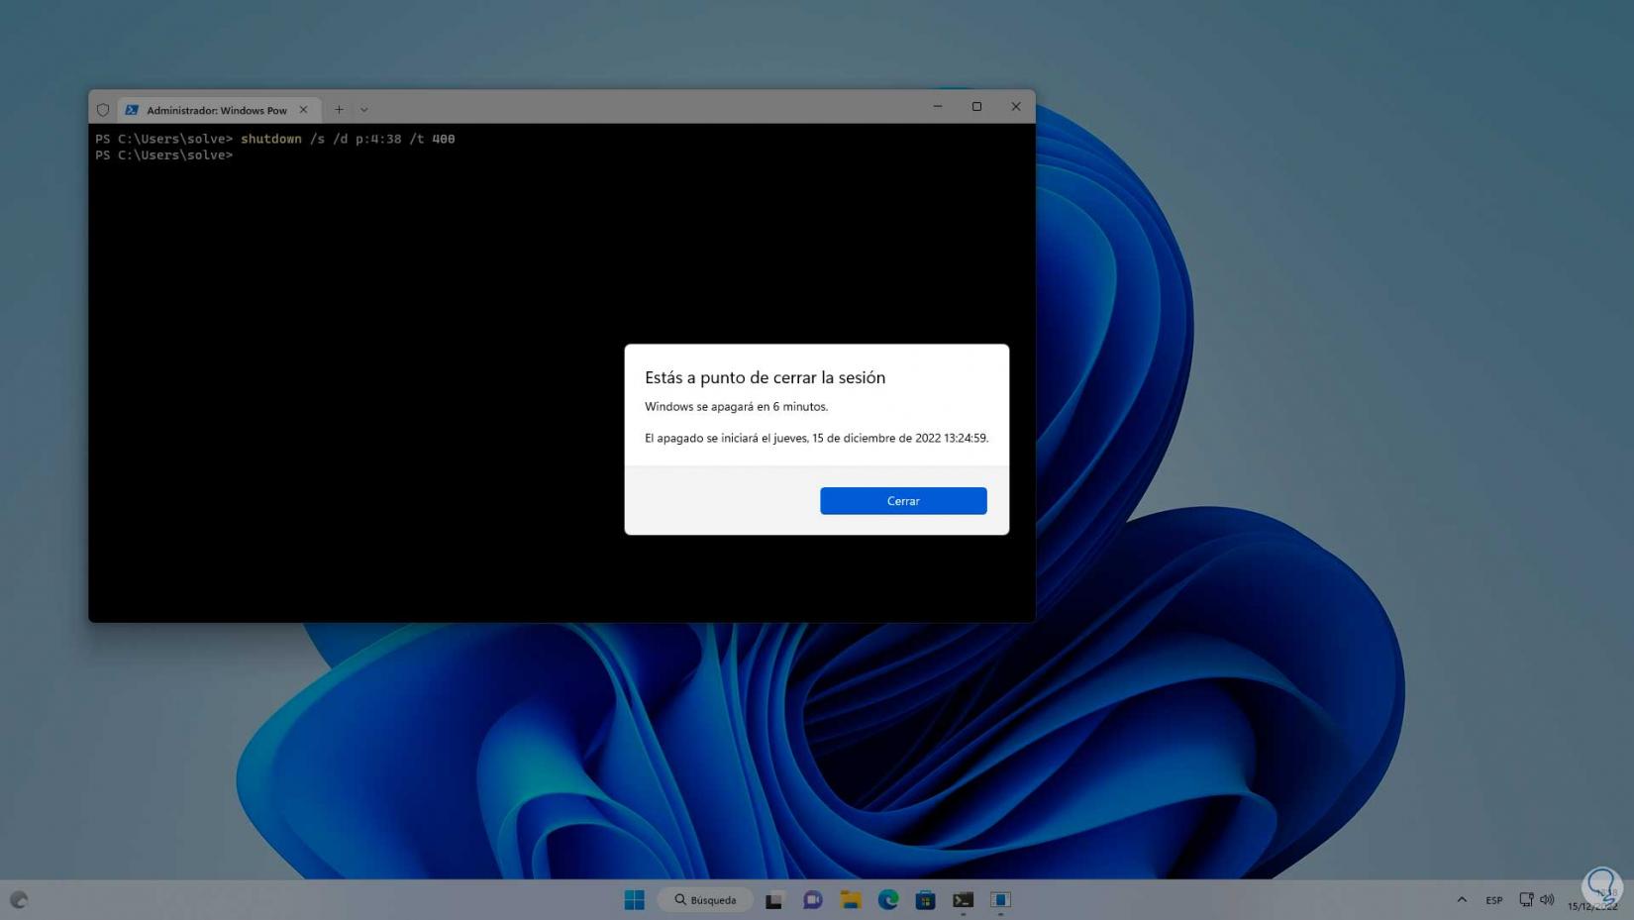
Task: Click the Búsqueda search box on taskbar
Action: click(x=706, y=899)
